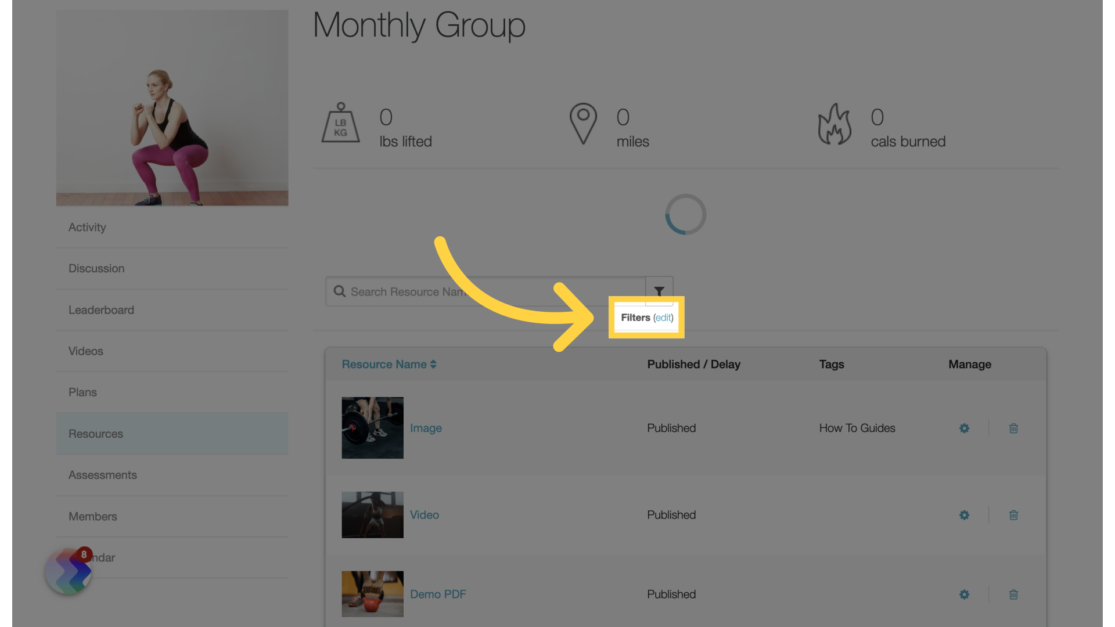Navigate to the Activity tab
Image resolution: width=1115 pixels, height=627 pixels.
coord(87,226)
